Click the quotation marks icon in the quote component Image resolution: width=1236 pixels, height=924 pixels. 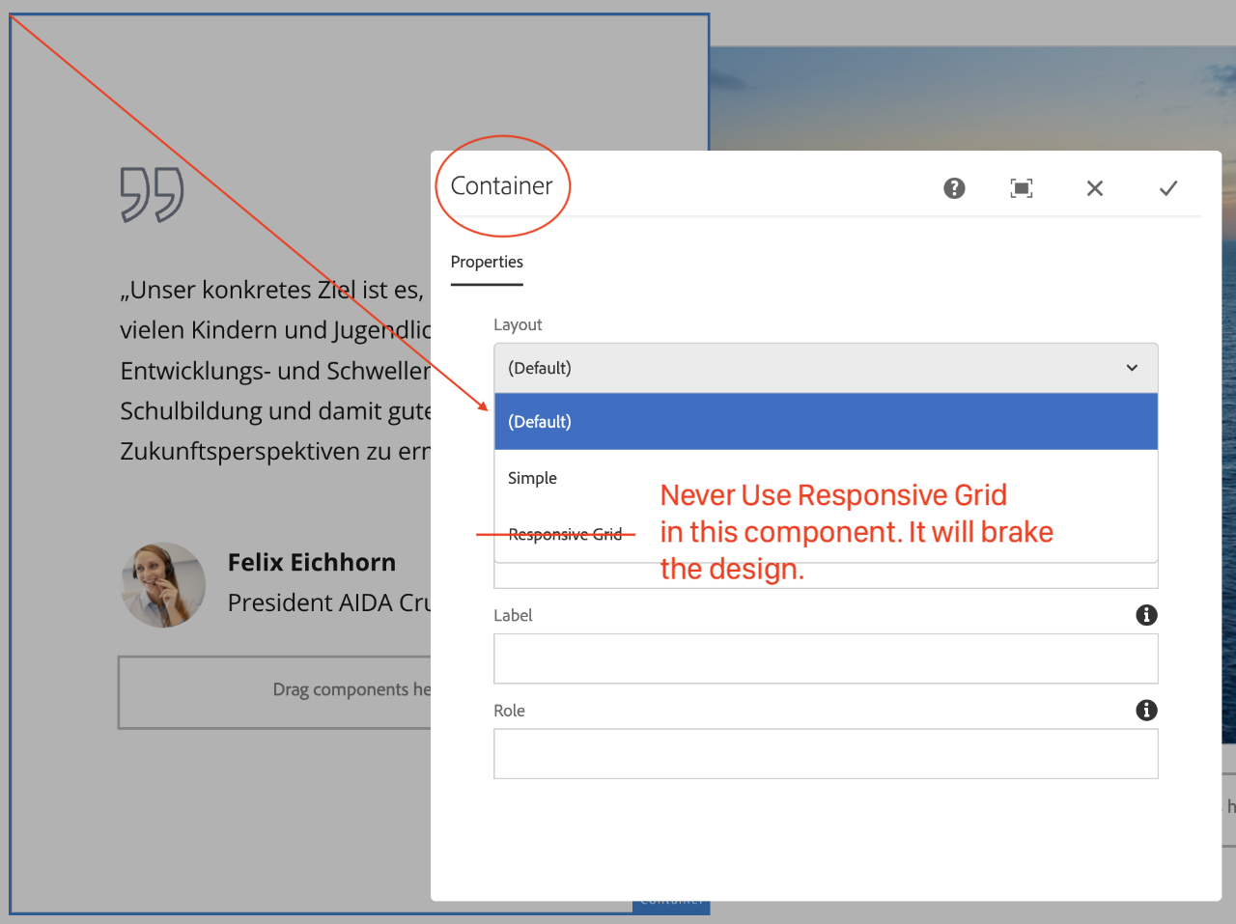click(153, 194)
